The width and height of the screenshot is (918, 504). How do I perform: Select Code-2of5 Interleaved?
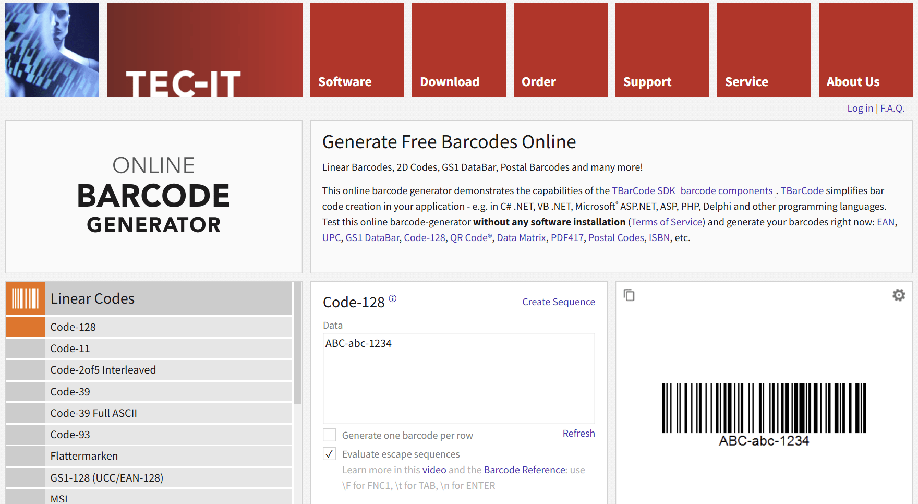click(x=149, y=369)
